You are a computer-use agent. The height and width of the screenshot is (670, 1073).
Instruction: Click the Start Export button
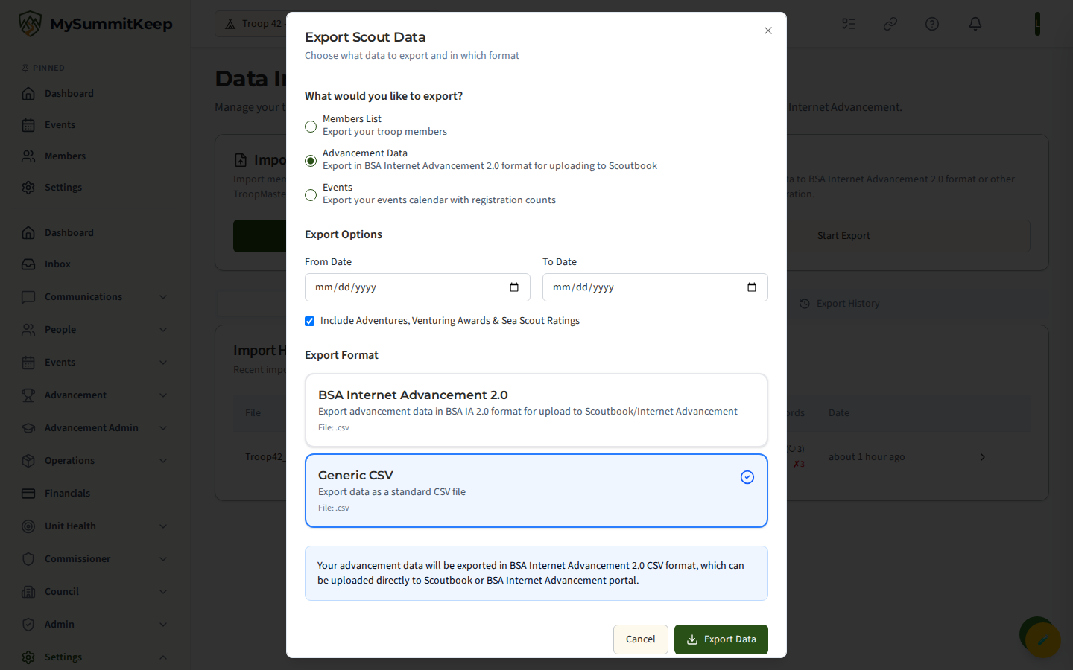(x=843, y=236)
